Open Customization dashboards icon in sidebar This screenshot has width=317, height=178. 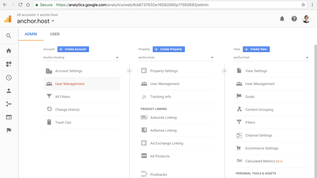click(x=9, y=64)
